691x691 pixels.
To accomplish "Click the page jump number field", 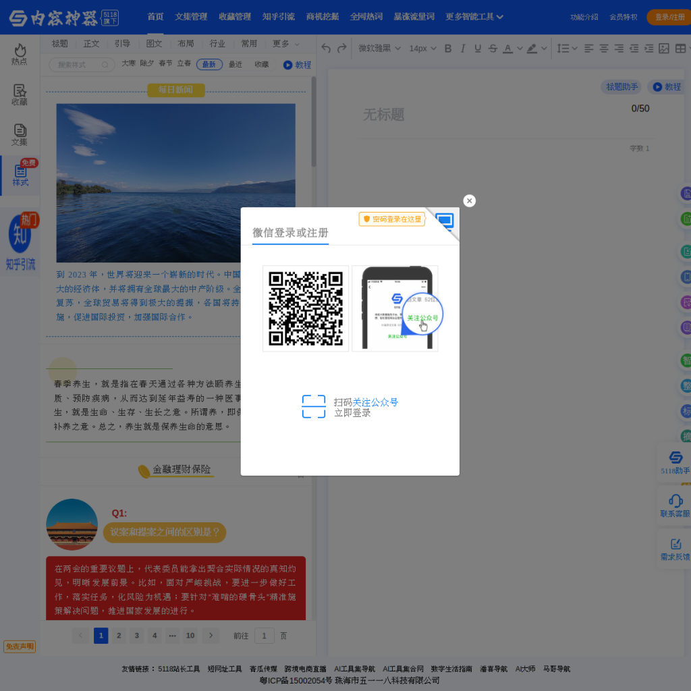I will 265,636.
